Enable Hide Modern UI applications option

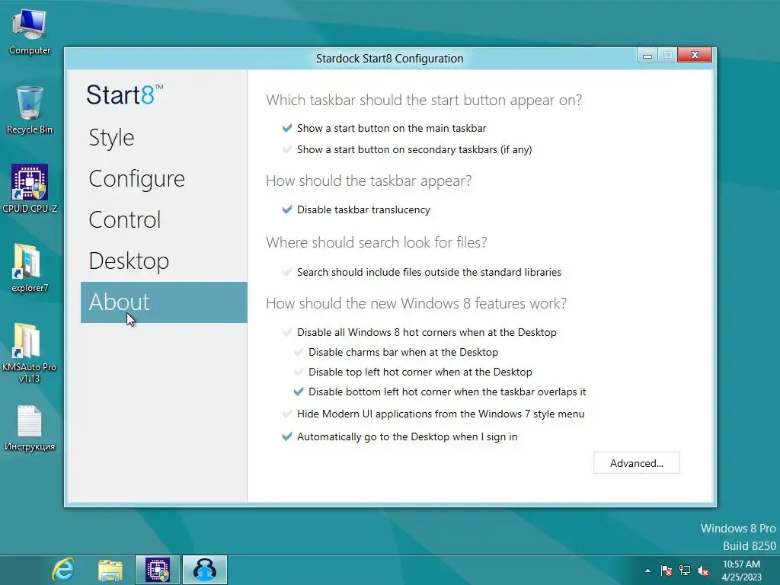pyautogui.click(x=433, y=414)
